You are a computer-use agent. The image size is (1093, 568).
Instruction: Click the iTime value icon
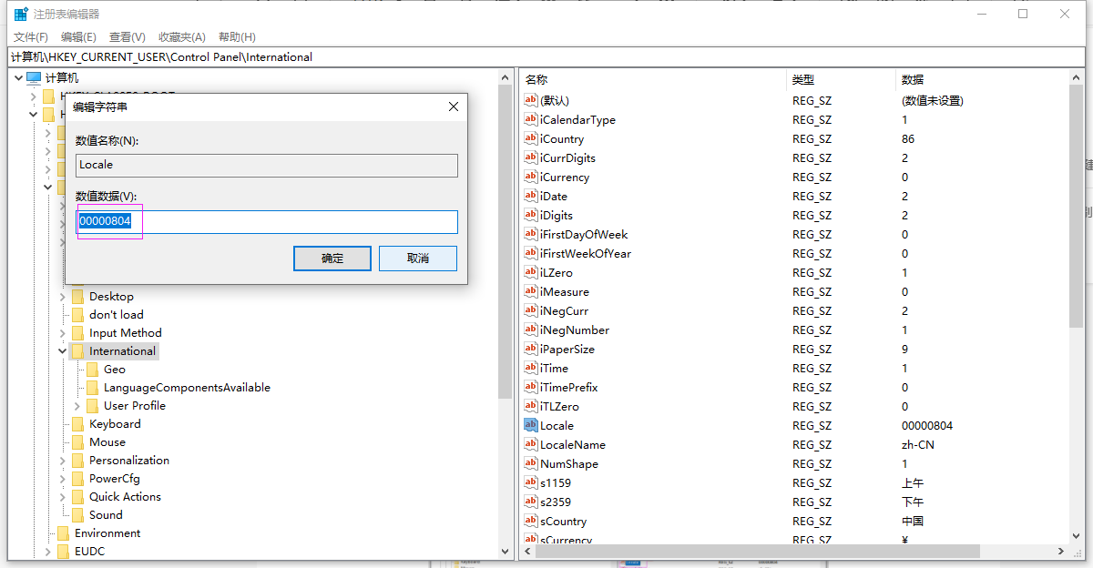click(x=531, y=368)
